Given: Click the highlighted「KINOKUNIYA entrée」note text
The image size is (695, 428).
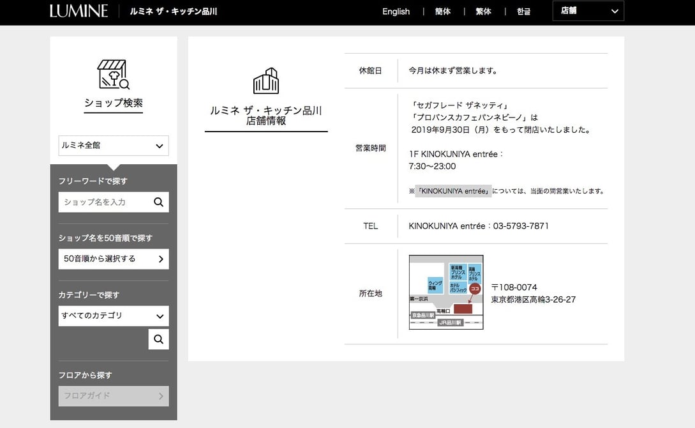Looking at the screenshot, I should [x=453, y=191].
